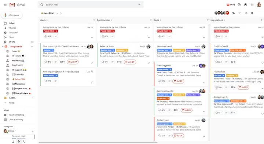Click the Start a meeting camera icon
Screen dimensions: 264x144
(x=5, y=115)
